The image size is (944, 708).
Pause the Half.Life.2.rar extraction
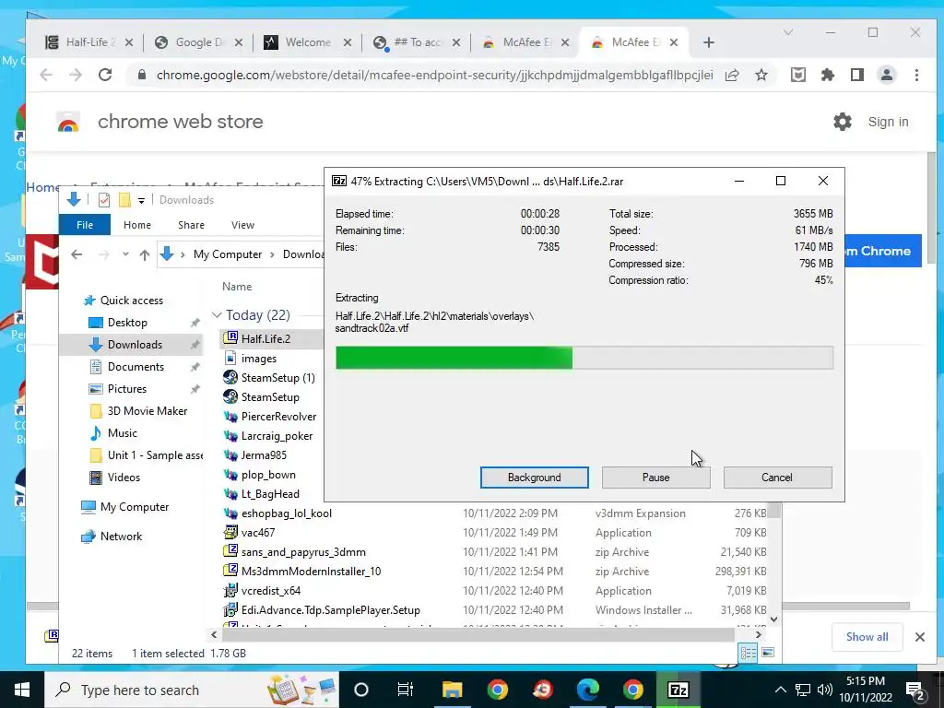655,478
